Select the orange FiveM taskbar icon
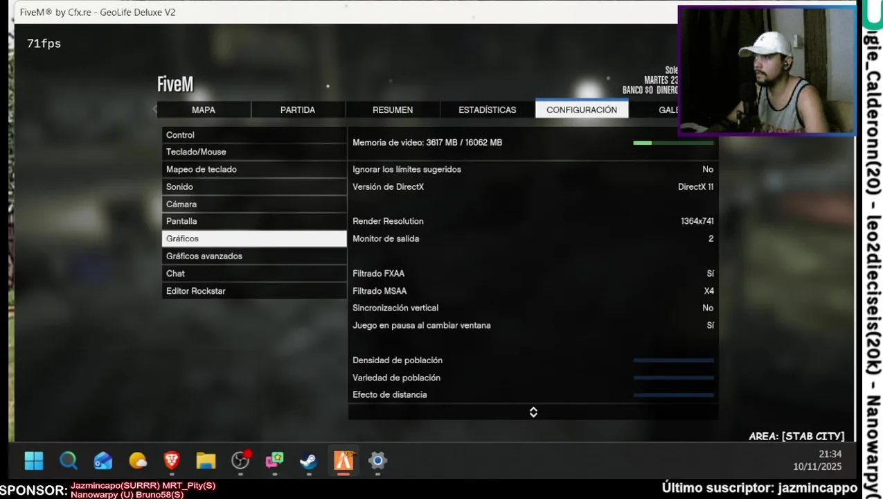The width and height of the screenshot is (883, 499). pyautogui.click(x=344, y=460)
